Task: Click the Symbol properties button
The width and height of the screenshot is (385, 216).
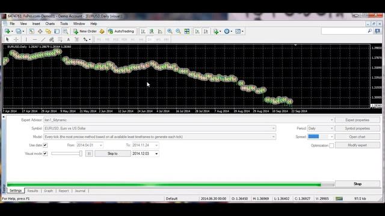Action: pyautogui.click(x=357, y=128)
